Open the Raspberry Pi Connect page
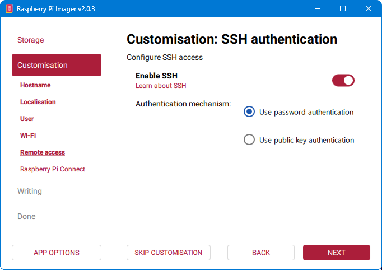This screenshot has width=382, height=270. (x=53, y=169)
